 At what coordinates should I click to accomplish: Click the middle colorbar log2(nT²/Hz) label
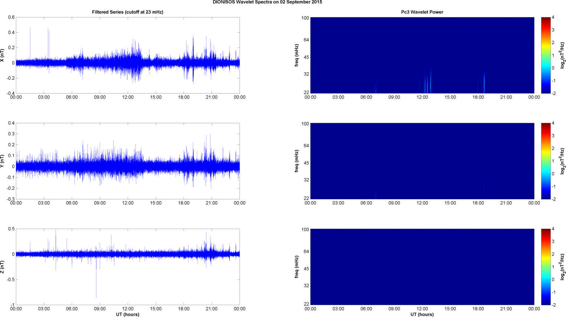(563, 161)
